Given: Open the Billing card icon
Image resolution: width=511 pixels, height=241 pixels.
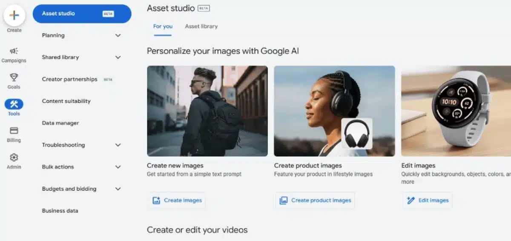Looking at the screenshot, I should tap(14, 130).
